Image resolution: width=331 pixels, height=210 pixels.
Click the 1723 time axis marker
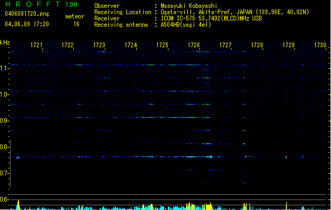point(99,45)
